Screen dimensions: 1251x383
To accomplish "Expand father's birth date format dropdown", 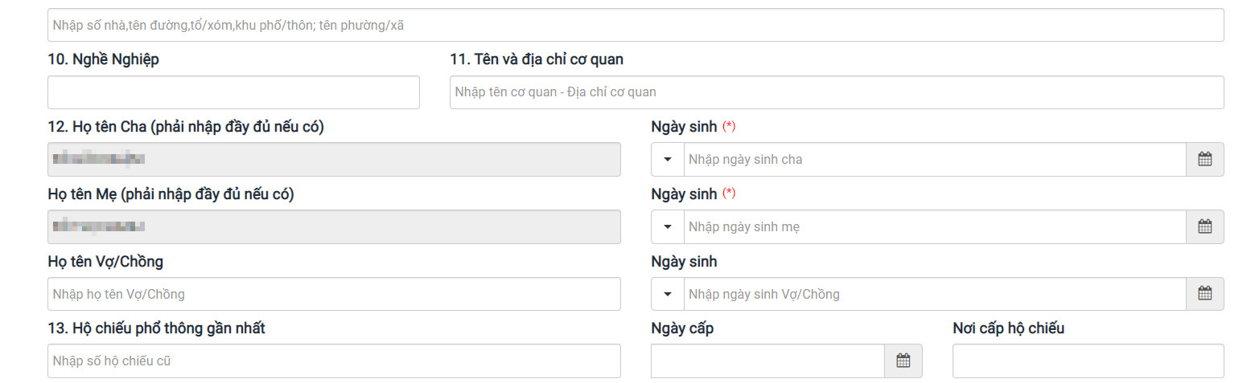I will [x=668, y=159].
